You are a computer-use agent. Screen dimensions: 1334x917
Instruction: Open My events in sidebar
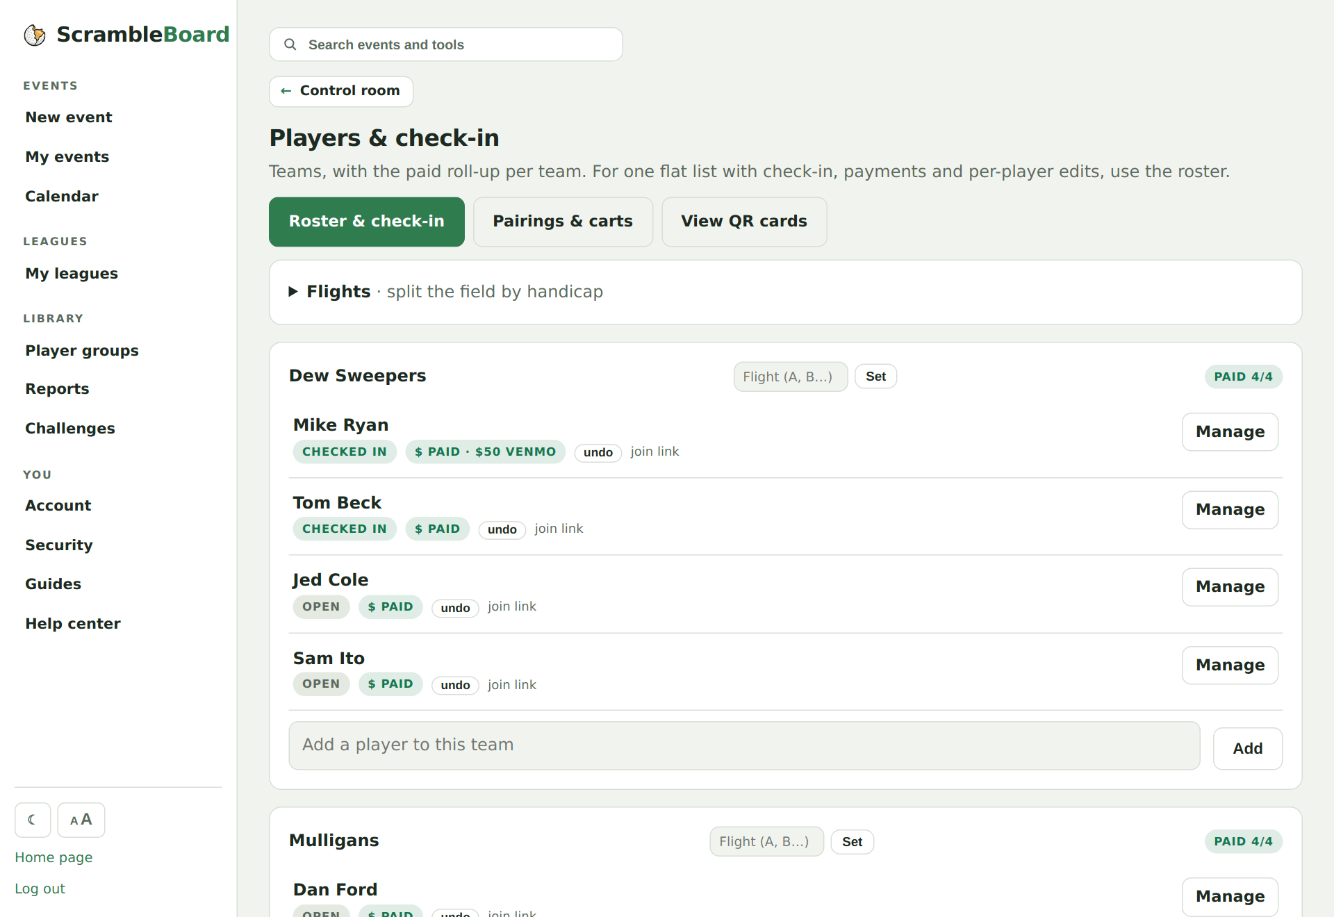click(67, 157)
